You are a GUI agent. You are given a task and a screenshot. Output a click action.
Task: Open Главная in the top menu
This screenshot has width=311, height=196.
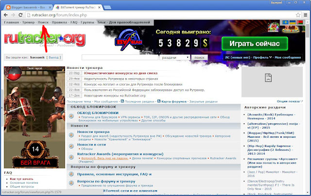pyautogui.click(x=11, y=22)
